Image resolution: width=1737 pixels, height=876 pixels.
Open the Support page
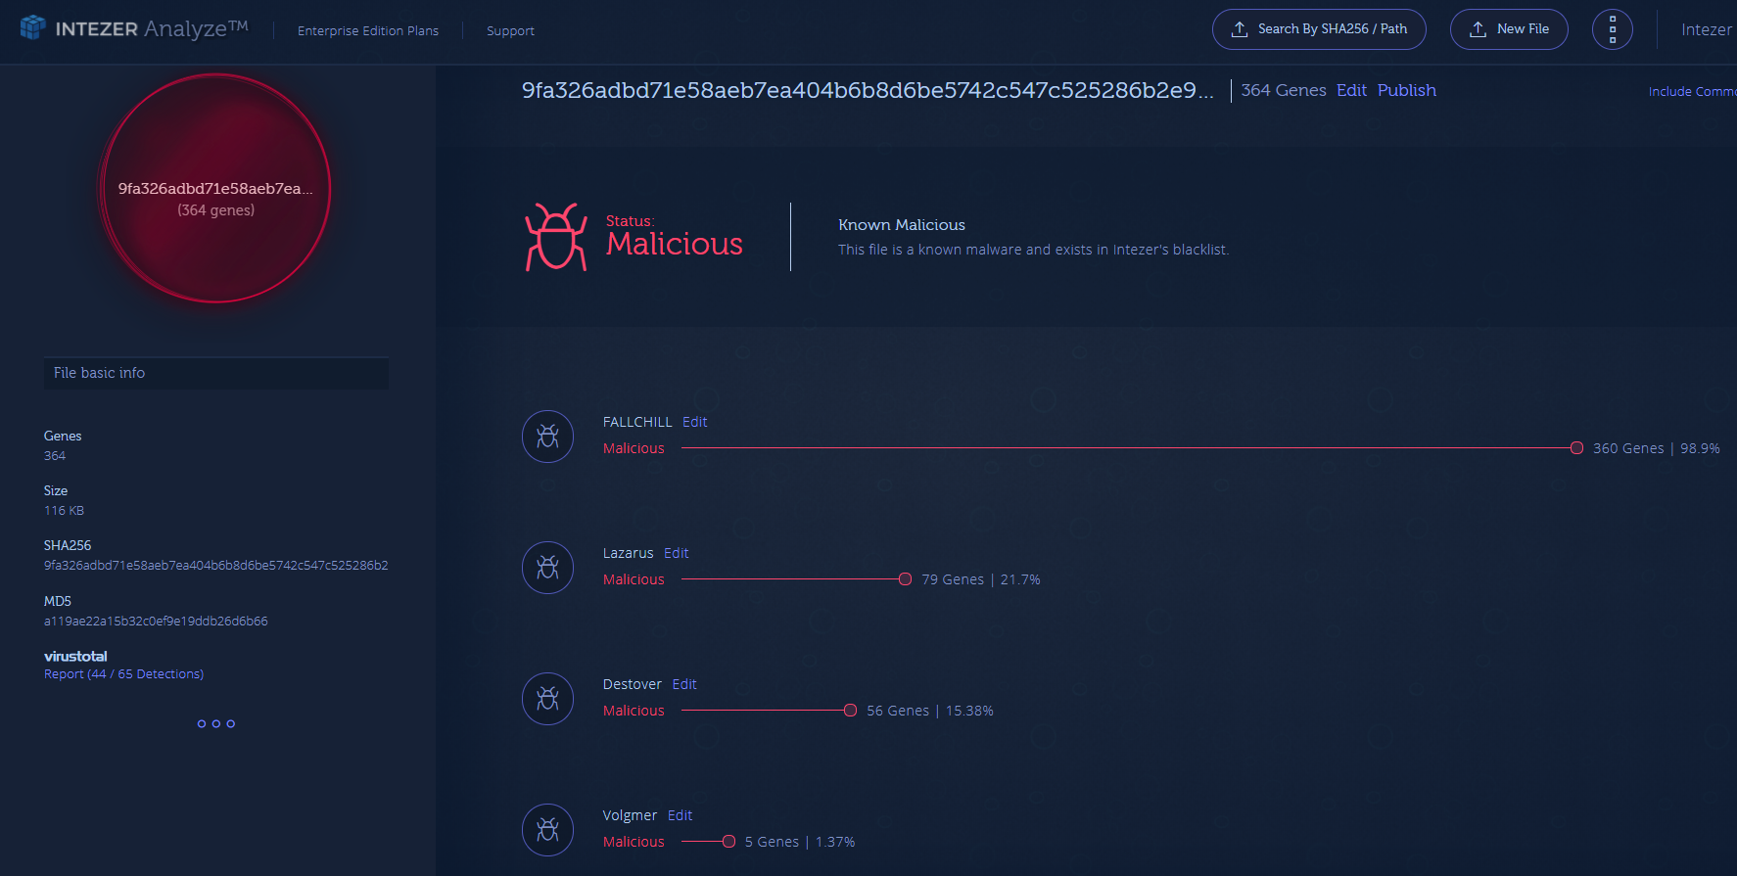click(x=510, y=31)
